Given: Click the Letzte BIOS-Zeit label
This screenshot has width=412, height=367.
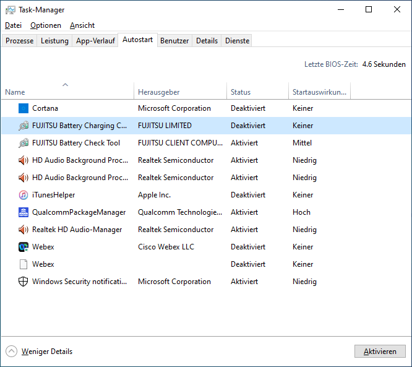Looking at the screenshot, I should 331,64.
